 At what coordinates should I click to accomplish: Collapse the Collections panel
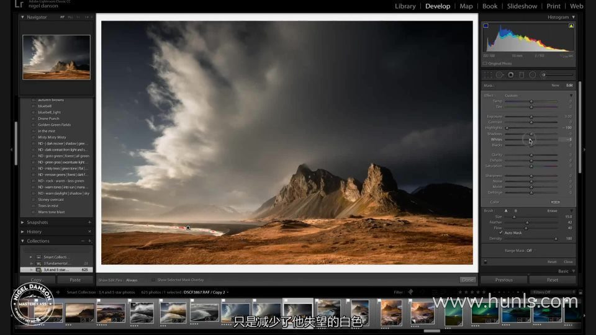(22, 241)
